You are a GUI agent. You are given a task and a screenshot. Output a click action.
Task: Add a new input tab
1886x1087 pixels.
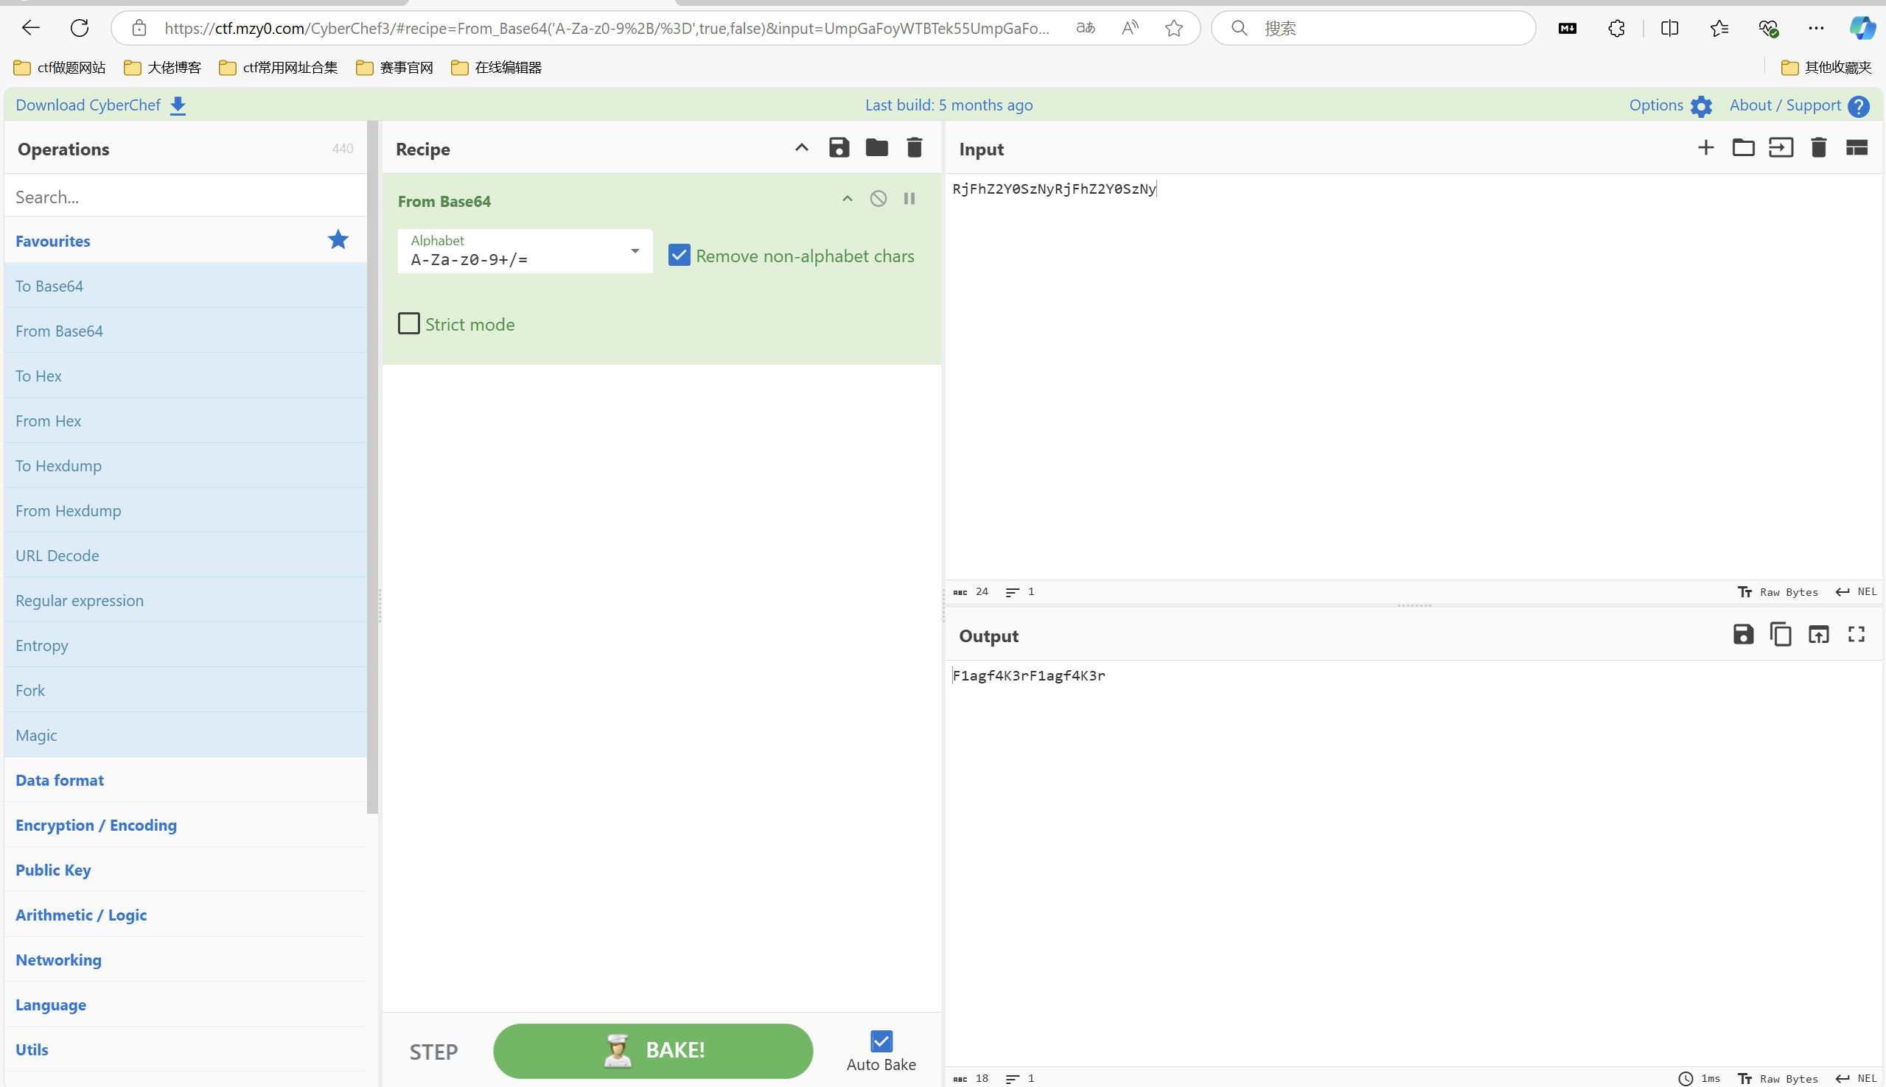click(1706, 148)
